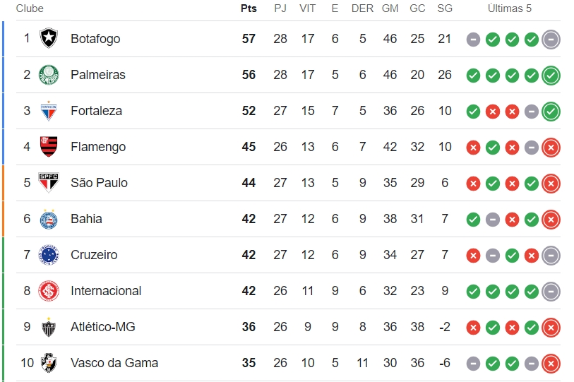Click the Flamengo club crest

[49, 146]
